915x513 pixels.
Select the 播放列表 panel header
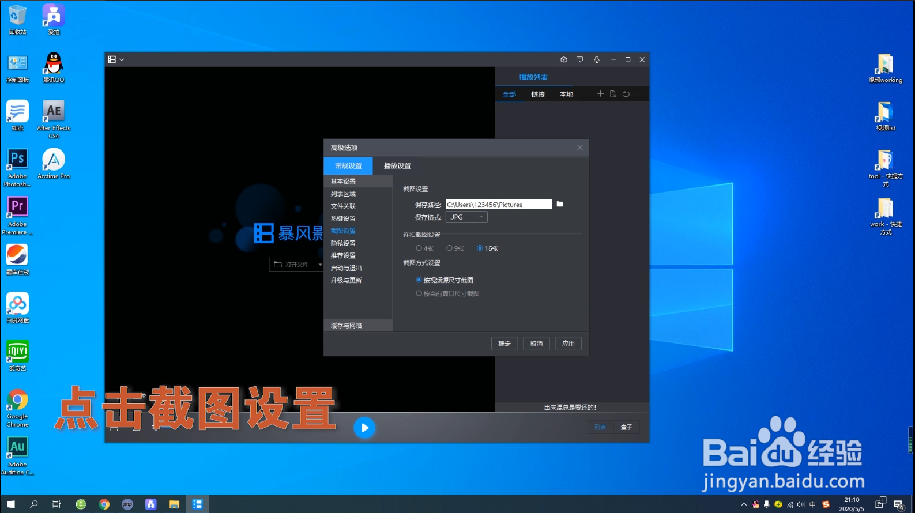pos(534,77)
